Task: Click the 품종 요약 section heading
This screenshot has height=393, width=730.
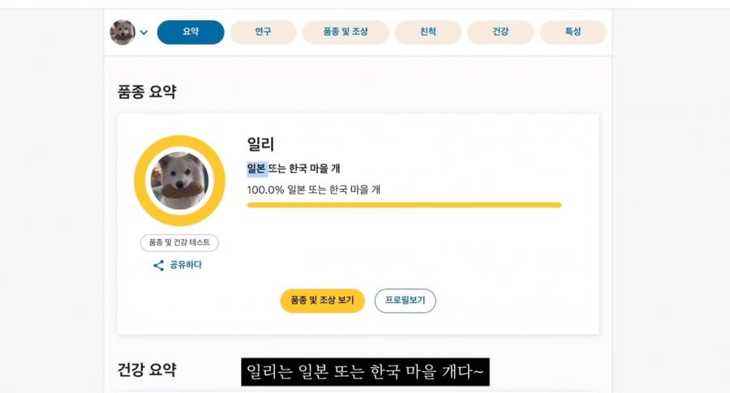Action: [147, 92]
